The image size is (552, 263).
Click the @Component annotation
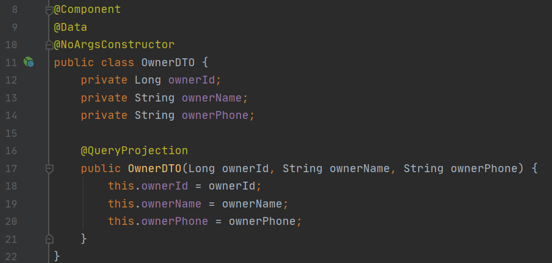point(87,10)
